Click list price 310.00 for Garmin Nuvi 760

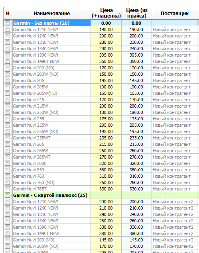(x=136, y=176)
